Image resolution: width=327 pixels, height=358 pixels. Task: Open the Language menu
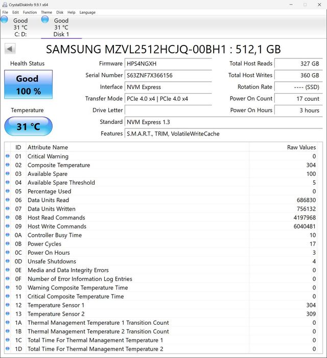pos(87,12)
